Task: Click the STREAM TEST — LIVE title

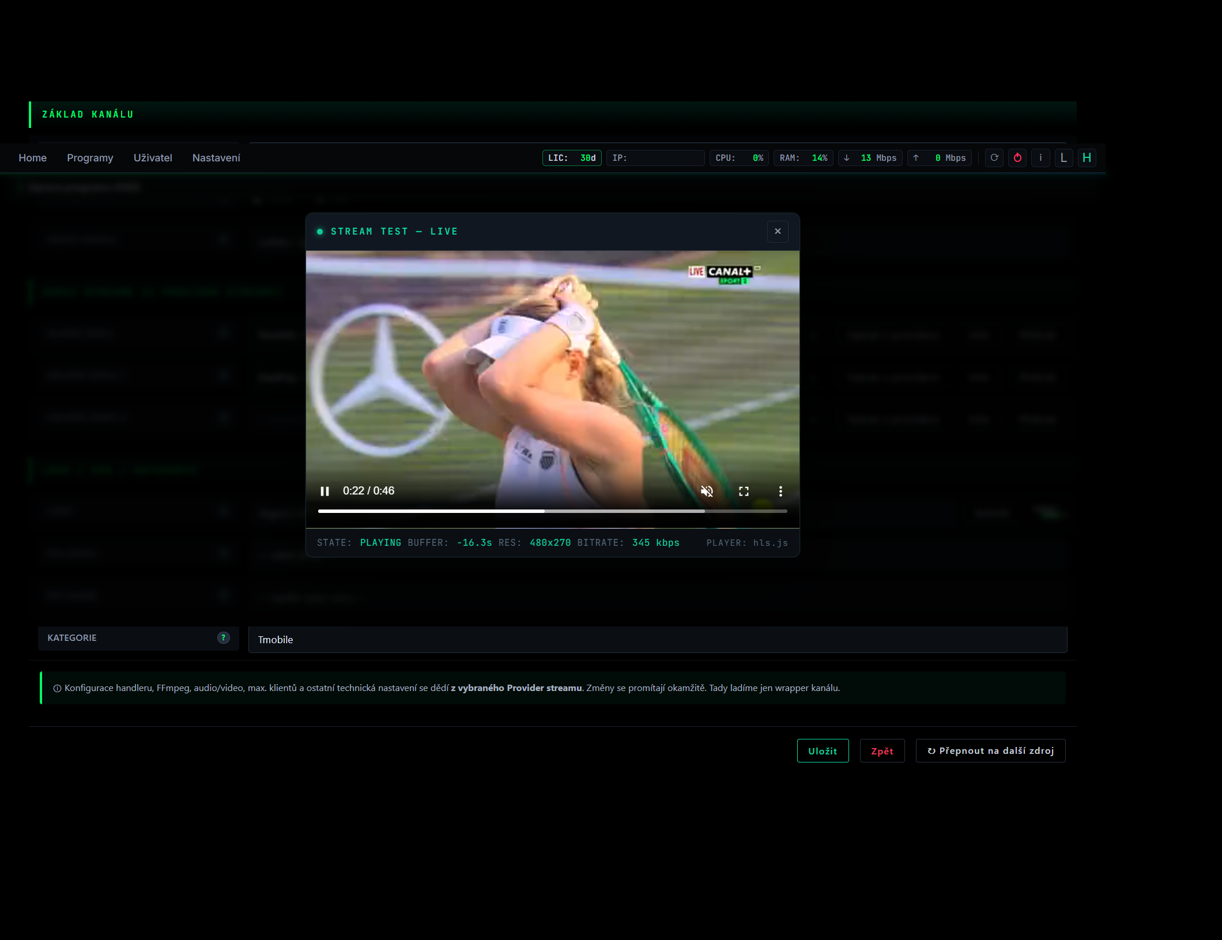Action: pyautogui.click(x=394, y=231)
